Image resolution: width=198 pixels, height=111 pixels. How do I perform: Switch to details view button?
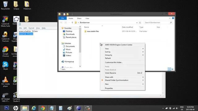pyautogui.click(x=169, y=69)
